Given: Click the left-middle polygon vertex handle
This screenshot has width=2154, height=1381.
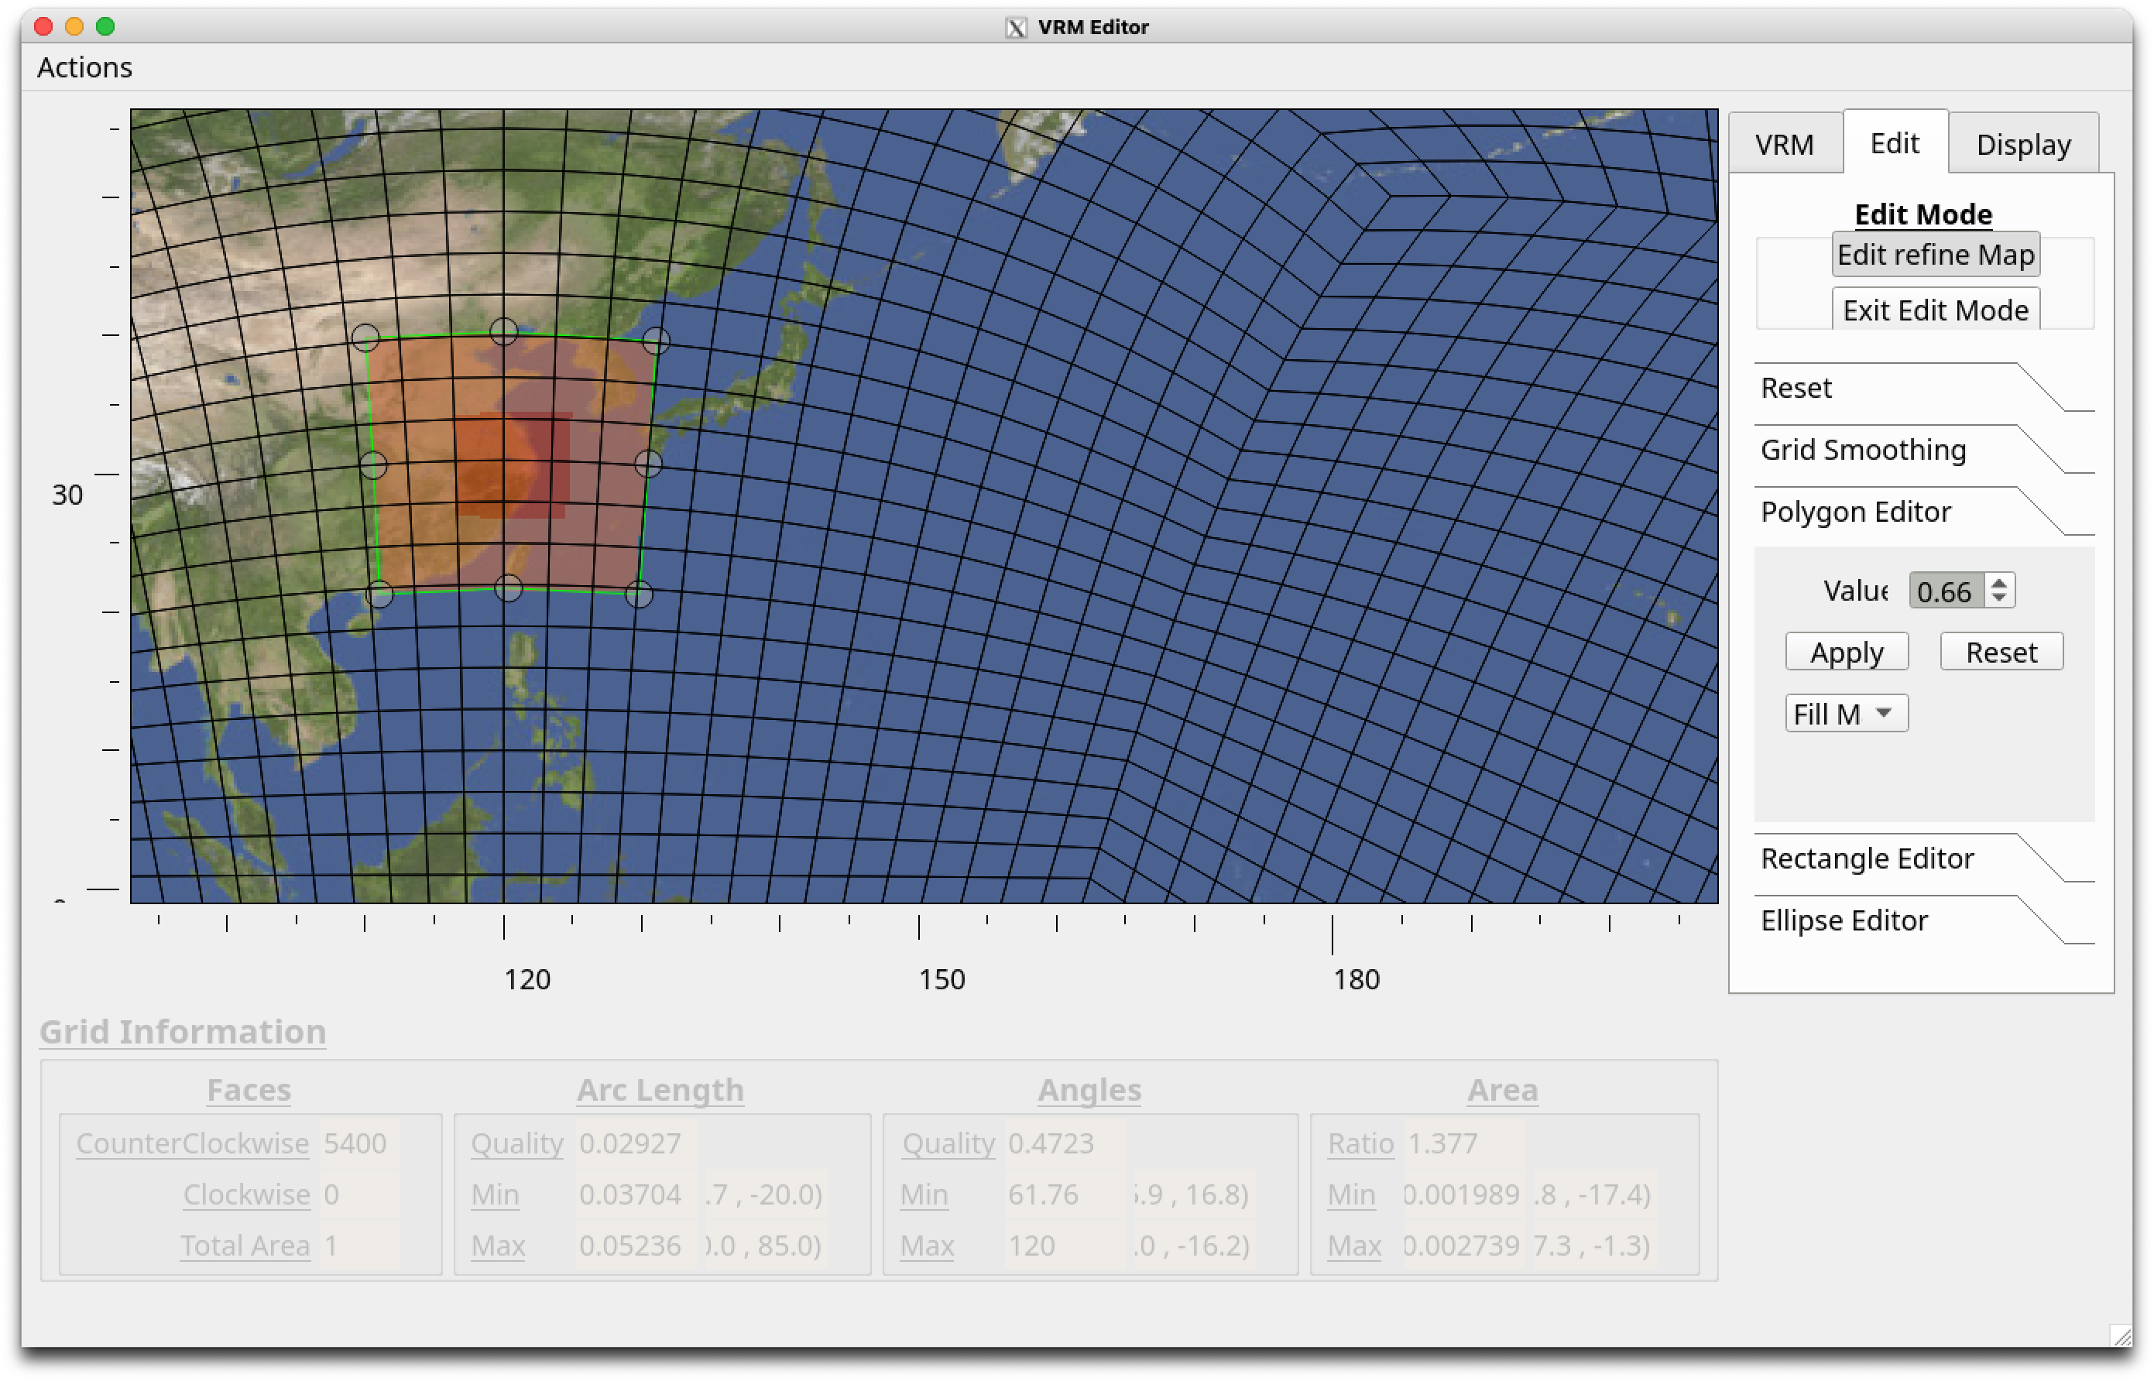Looking at the screenshot, I should (373, 464).
